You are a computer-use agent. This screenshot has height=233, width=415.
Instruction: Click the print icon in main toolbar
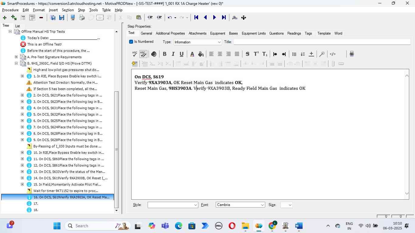pos(82,18)
